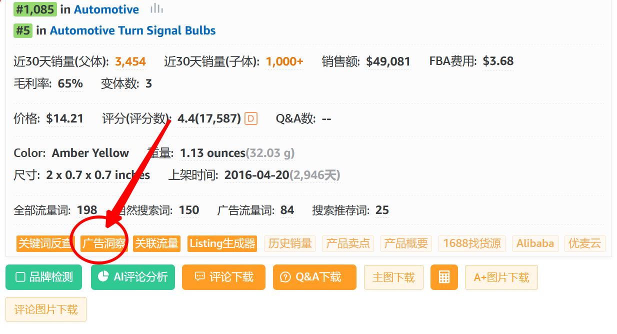Click the orange D badge next to the rating

[250, 118]
